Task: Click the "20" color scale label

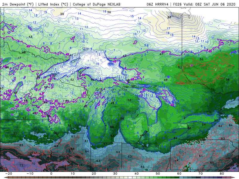Action: pos(94,174)
